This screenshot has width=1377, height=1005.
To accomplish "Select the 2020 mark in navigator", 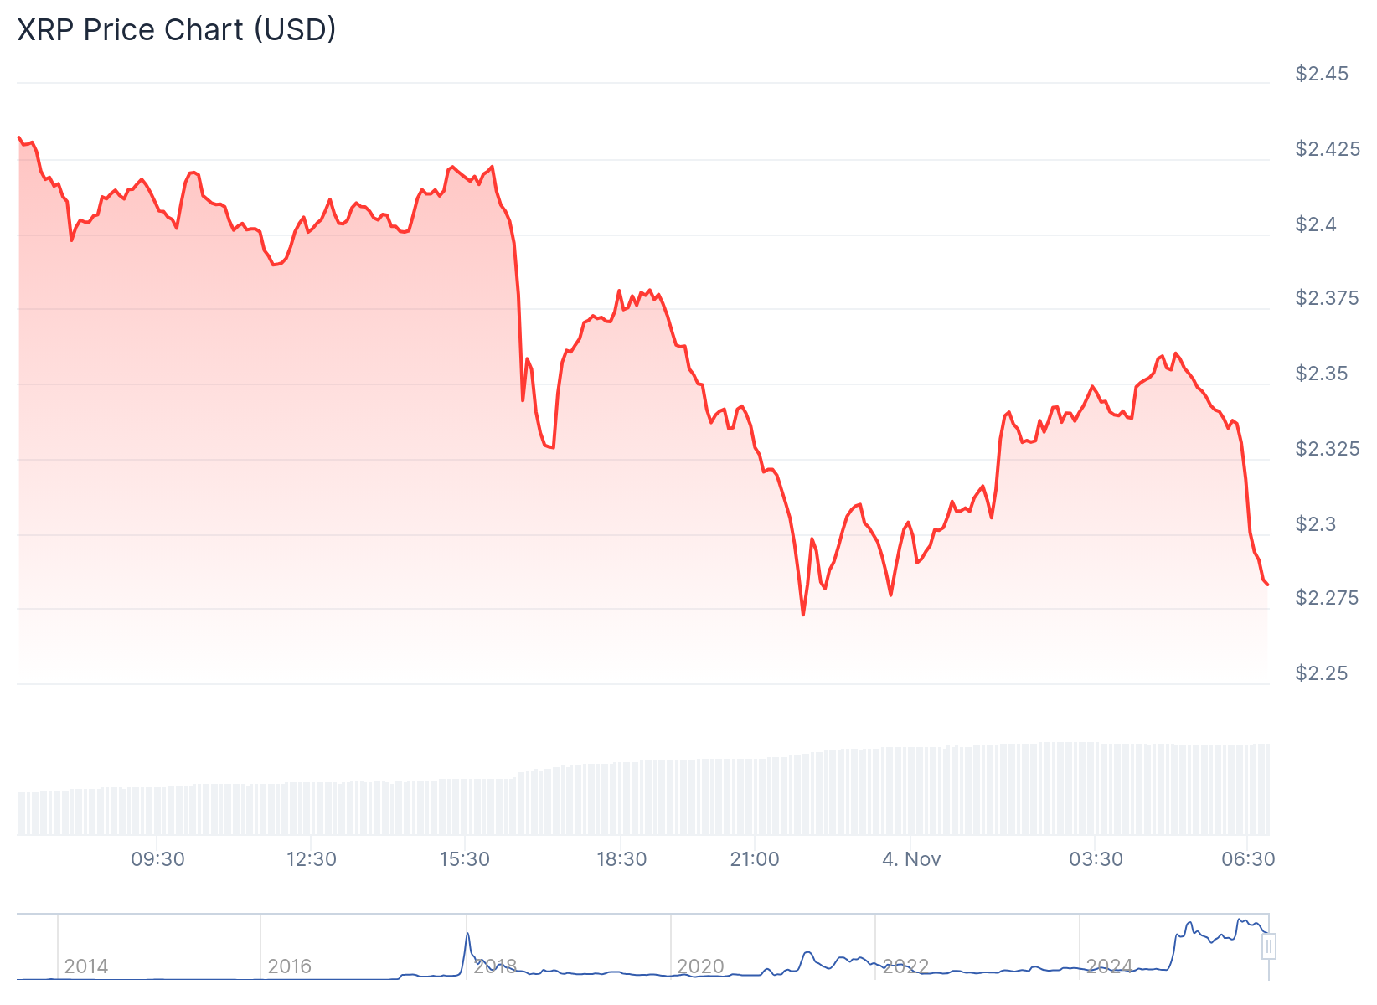I will 700,966.
